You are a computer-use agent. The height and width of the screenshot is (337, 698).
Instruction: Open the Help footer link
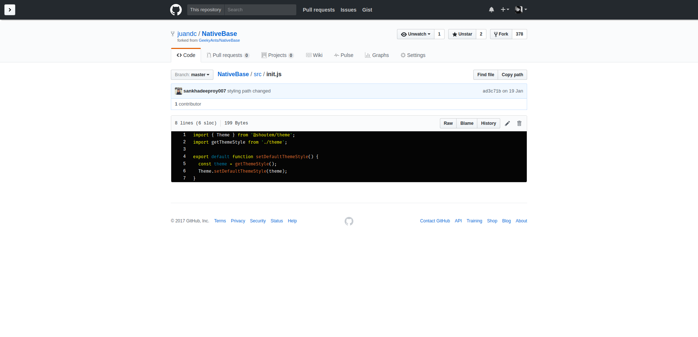(x=292, y=221)
